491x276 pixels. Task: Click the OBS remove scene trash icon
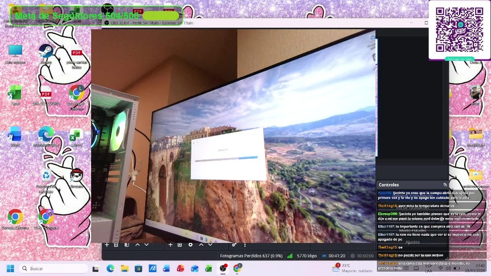116,245
